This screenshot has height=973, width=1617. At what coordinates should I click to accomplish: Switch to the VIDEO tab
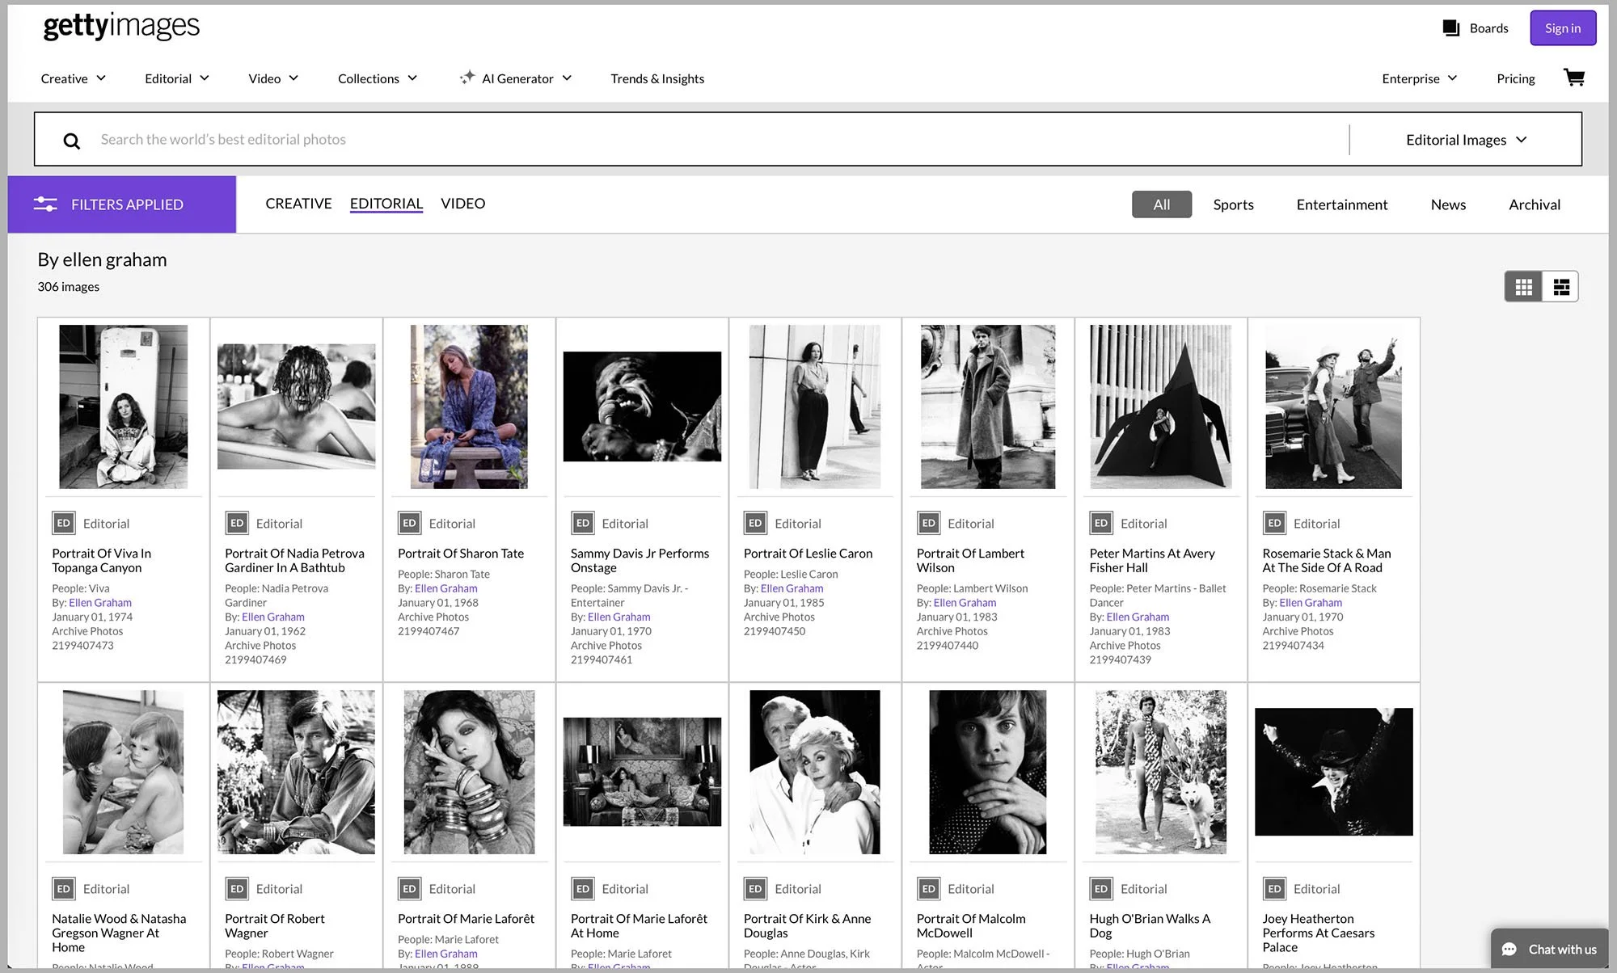click(462, 204)
